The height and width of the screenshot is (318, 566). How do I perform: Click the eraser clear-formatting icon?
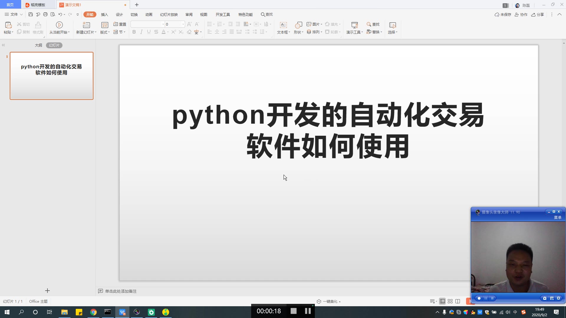pos(189,32)
